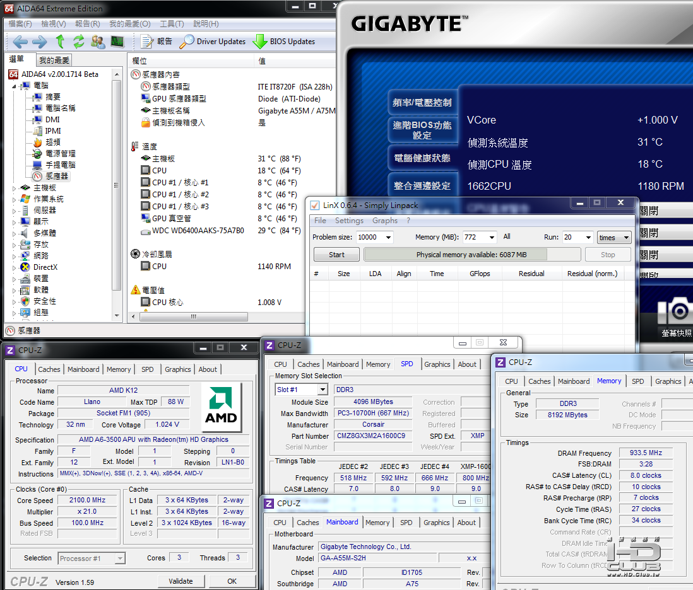The image size is (693, 590).
Task: Open Driver Updates in AIDA64 toolbar
Action: [213, 42]
